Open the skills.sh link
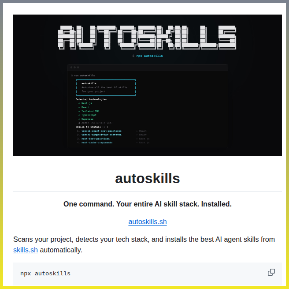Viewport: 289px width, 289px height. coord(26,250)
